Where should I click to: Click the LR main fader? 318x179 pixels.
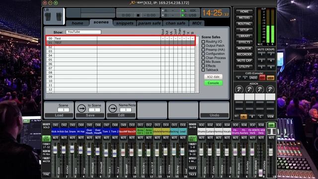click(270, 152)
